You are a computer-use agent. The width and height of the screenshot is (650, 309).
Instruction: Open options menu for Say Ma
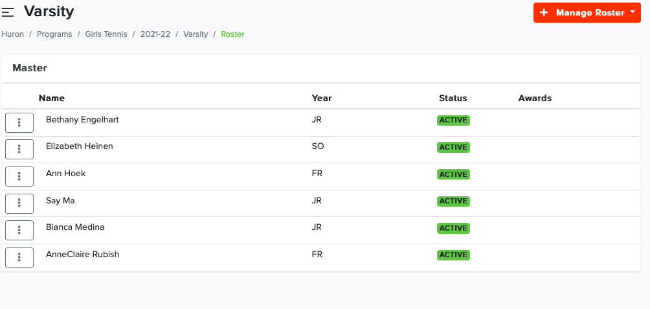pyautogui.click(x=19, y=203)
